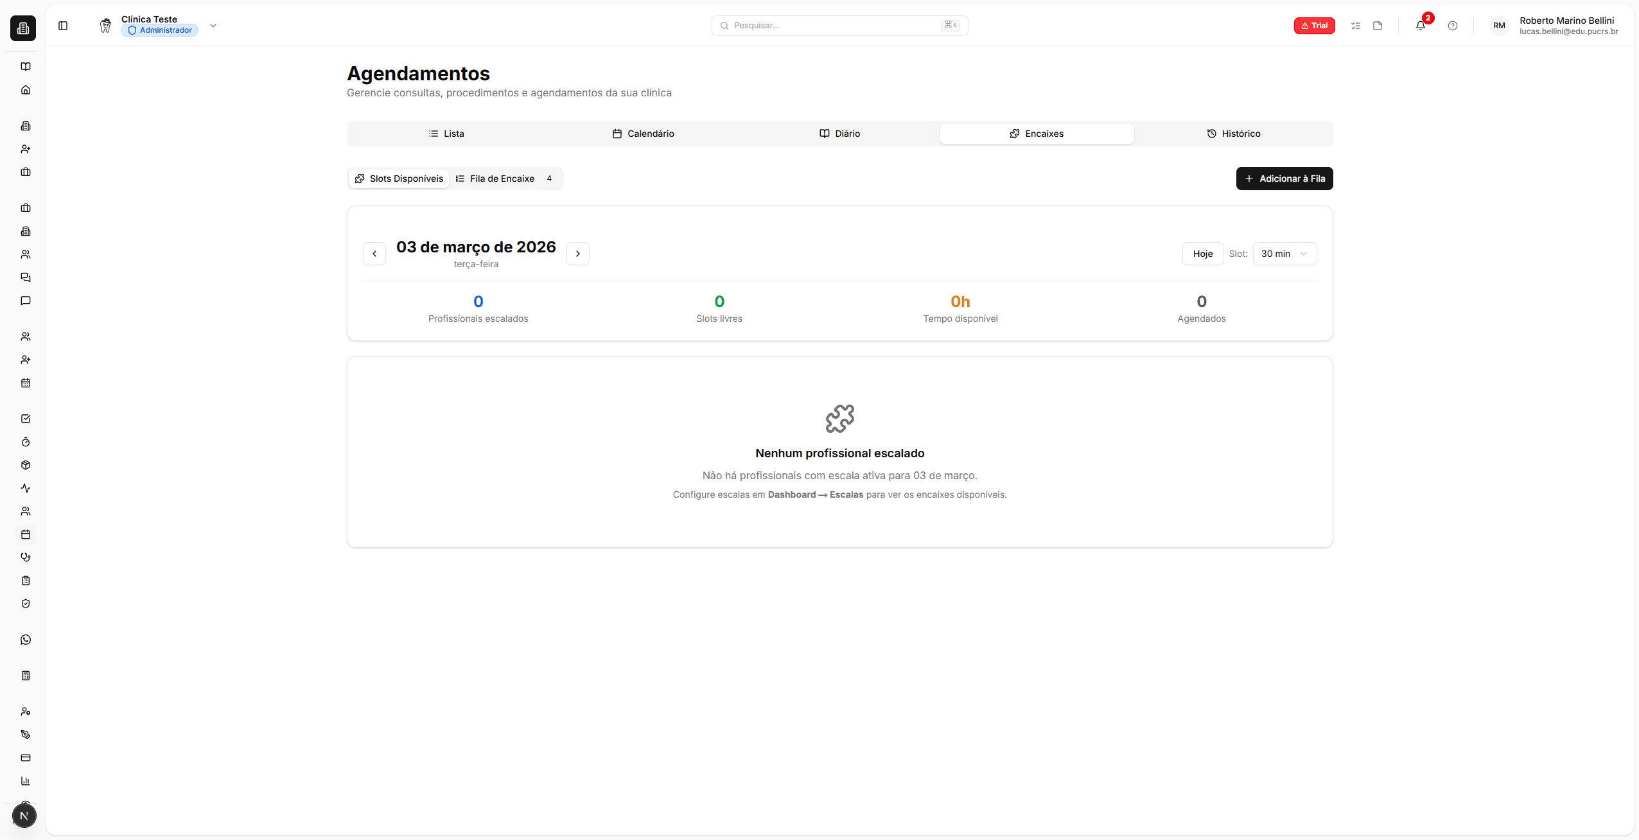This screenshot has height=840, width=1639.
Task: Select the Slots Disponíveis view
Action: point(399,179)
